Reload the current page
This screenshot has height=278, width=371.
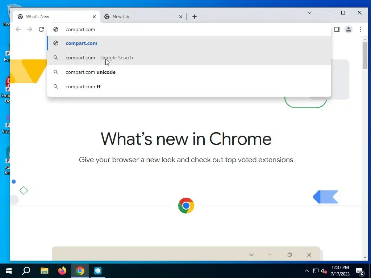click(41, 29)
